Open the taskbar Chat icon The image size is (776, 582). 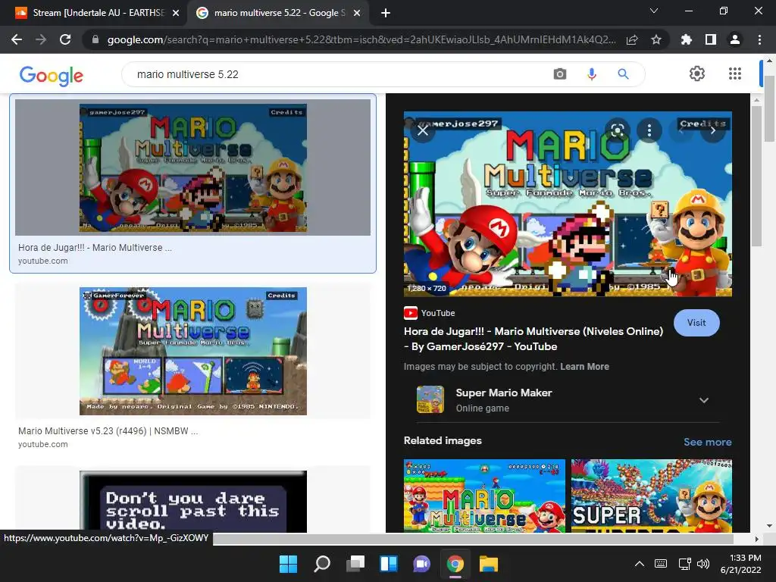click(x=421, y=564)
